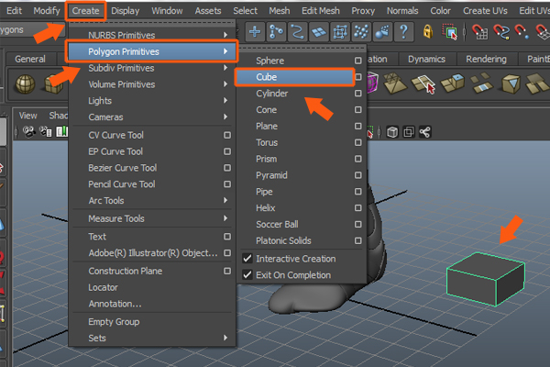Viewport: 550px width, 367px height.
Task: Select the cube object in viewport
Action: click(x=484, y=277)
